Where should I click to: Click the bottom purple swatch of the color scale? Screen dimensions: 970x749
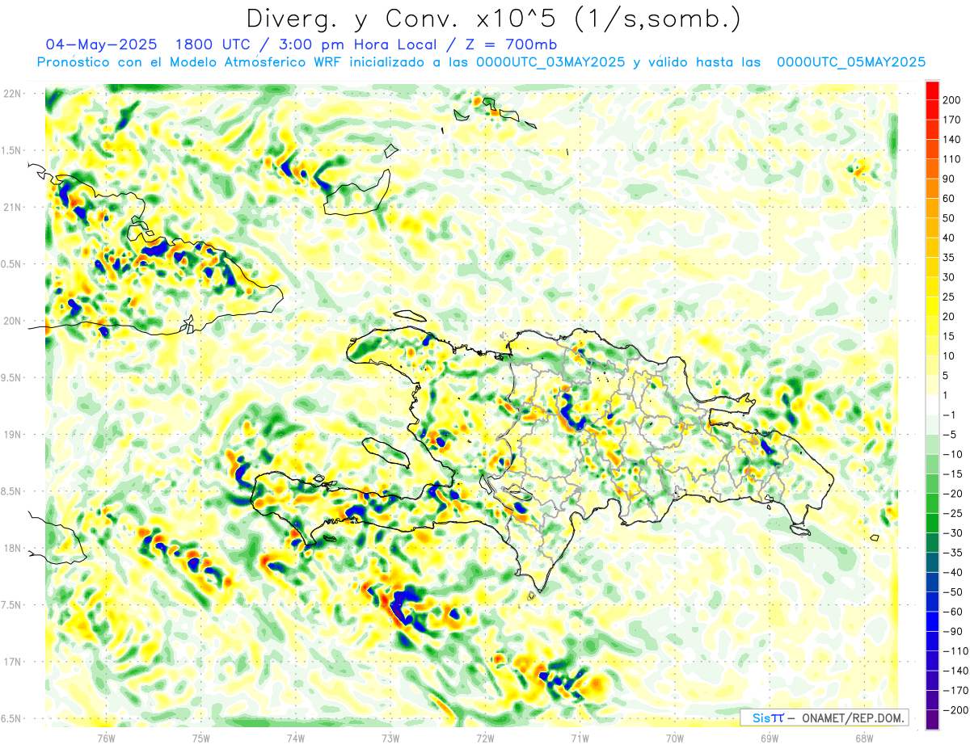[x=932, y=720]
